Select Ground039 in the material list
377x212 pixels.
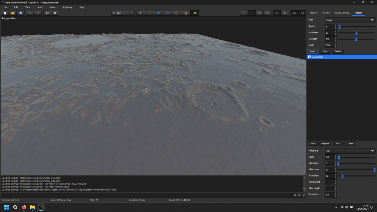point(317,57)
